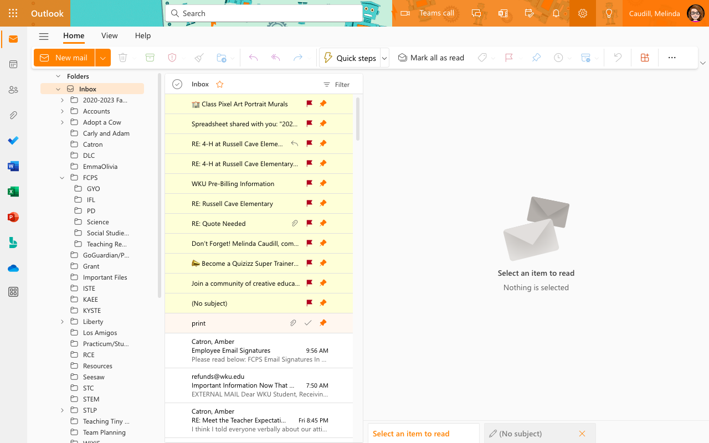Launch PowerPoint from the sidebar

13,217
